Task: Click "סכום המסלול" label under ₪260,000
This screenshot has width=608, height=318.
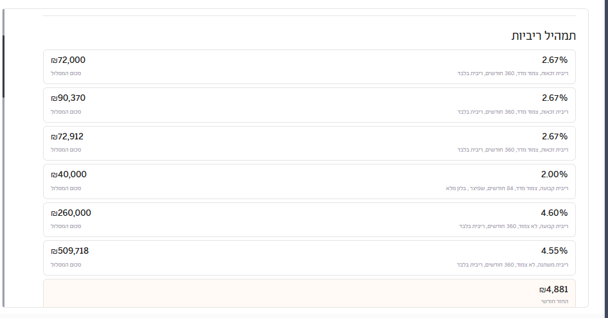Action: click(66, 226)
